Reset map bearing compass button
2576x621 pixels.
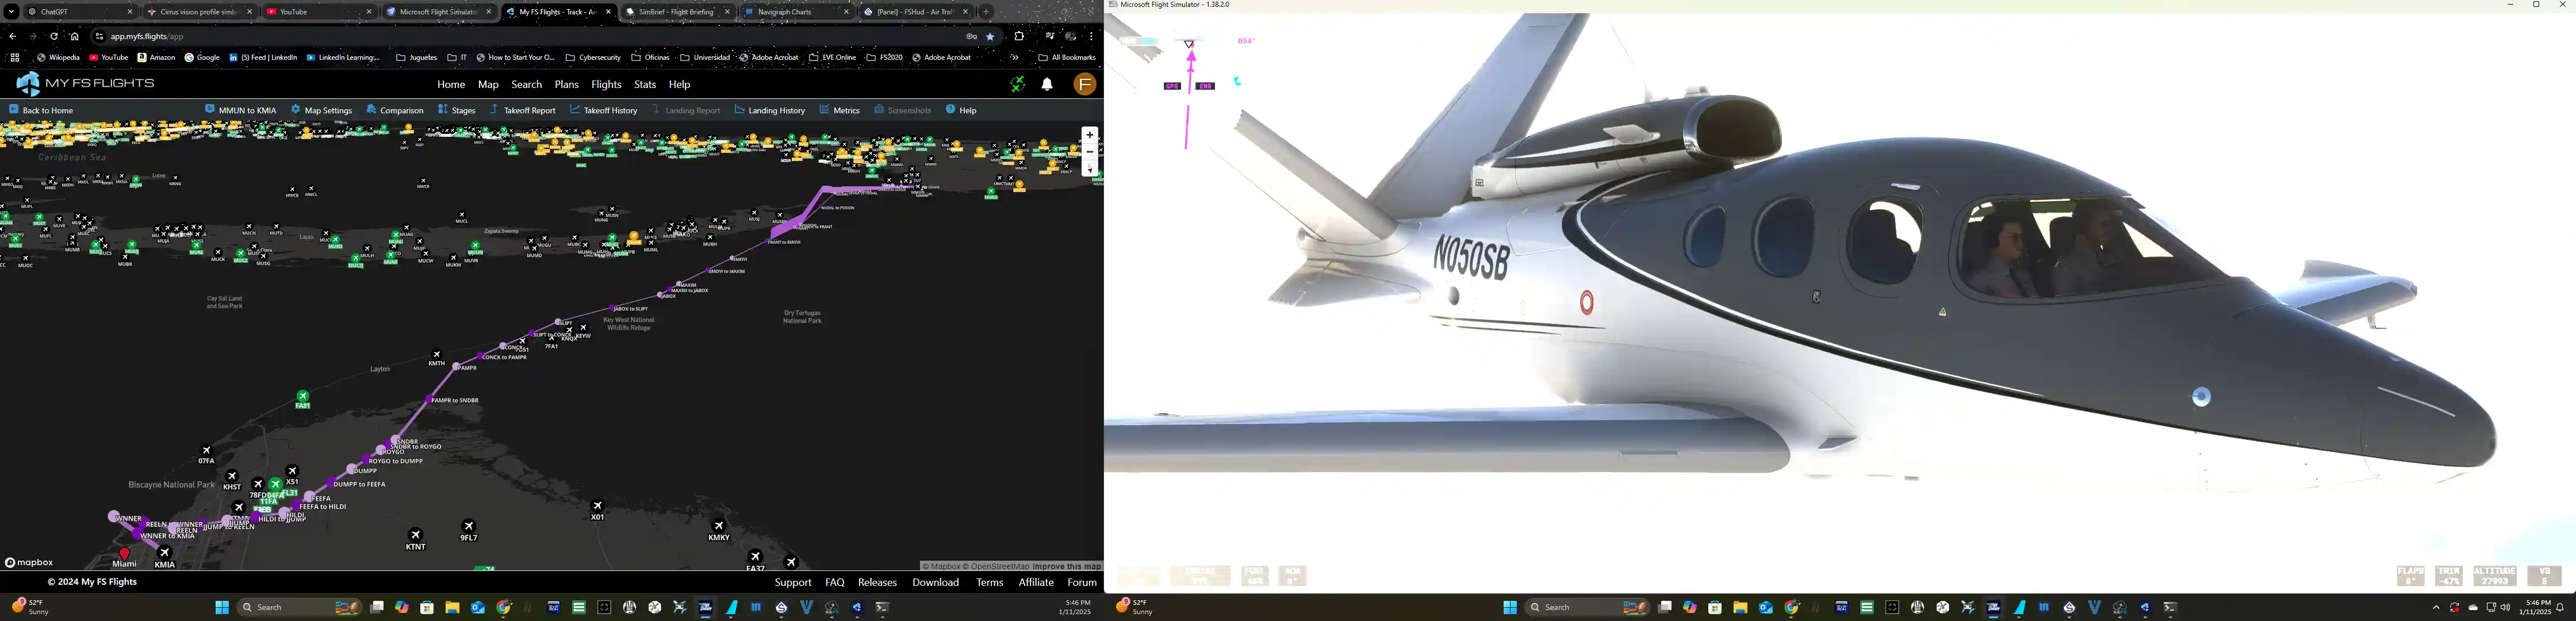pyautogui.click(x=1090, y=169)
